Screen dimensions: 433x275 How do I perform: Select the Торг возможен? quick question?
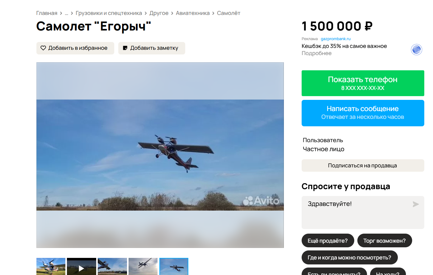click(384, 240)
